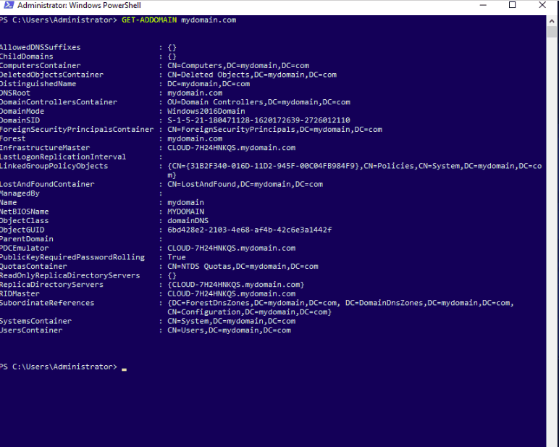Image resolution: width=559 pixels, height=447 pixels.
Task: Click the Forest property name
Action: click(13, 138)
